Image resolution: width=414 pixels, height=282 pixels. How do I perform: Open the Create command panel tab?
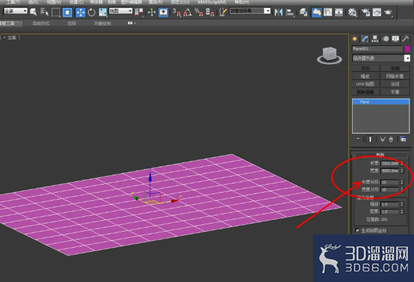point(355,39)
